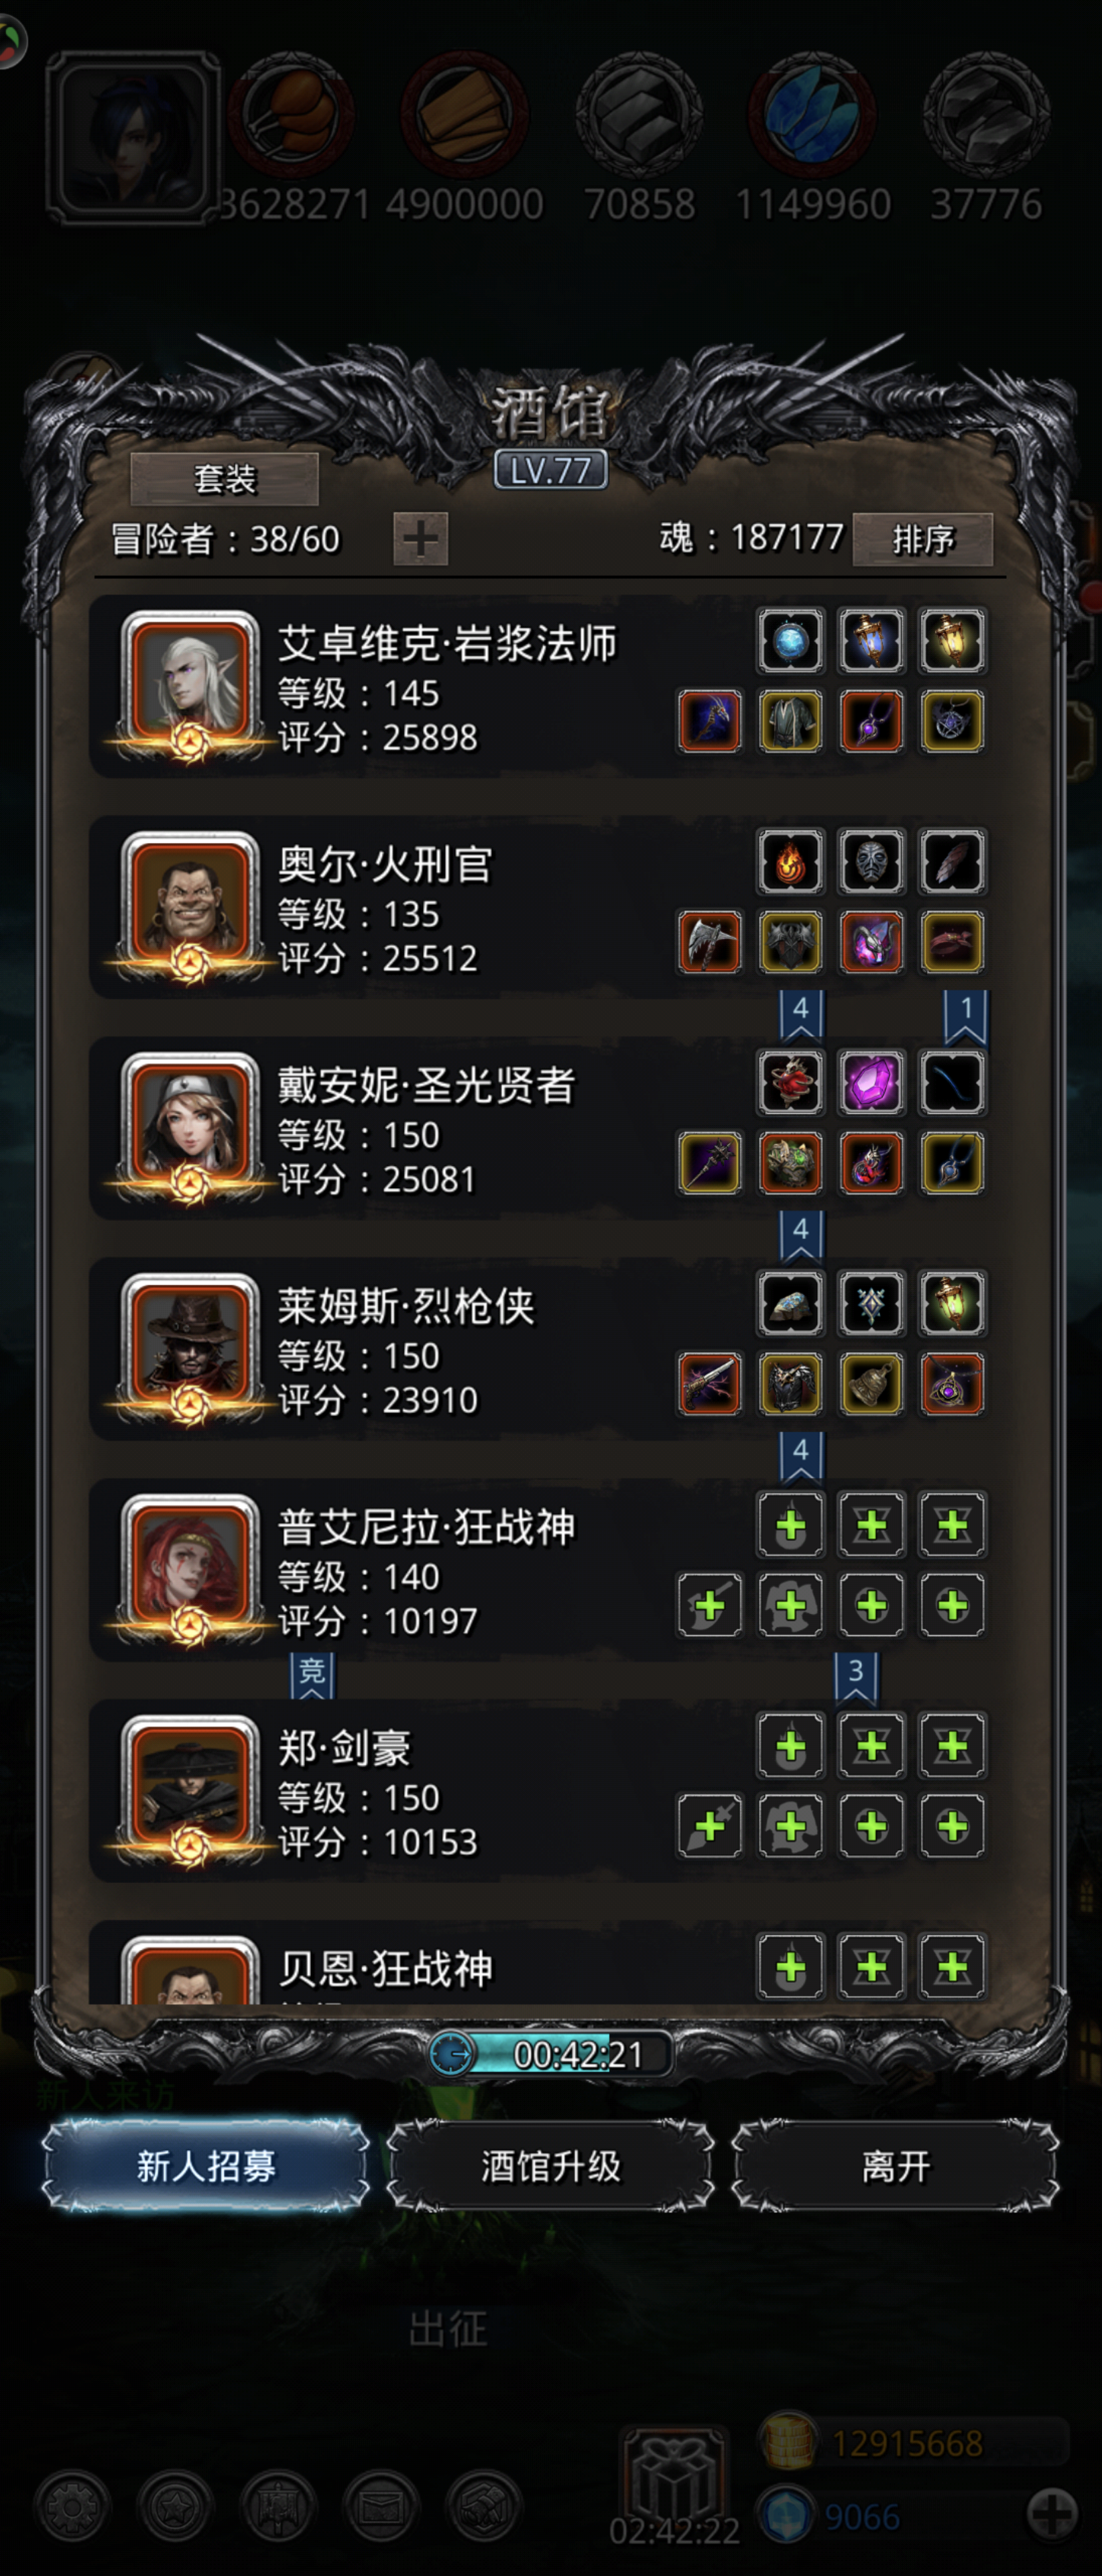The height and width of the screenshot is (2576, 1102).
Task: Tap the green lantern item of 莱姆斯·烈枪侠
Action: (x=952, y=1303)
